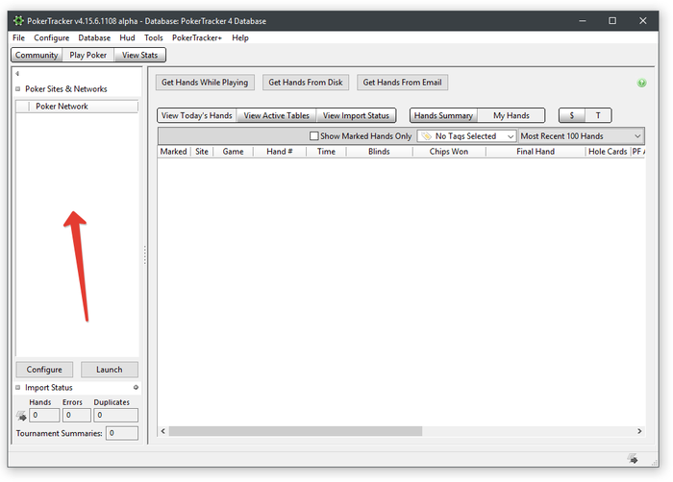Open the Hud menu
Screen dimensions: 673x482
pos(127,37)
